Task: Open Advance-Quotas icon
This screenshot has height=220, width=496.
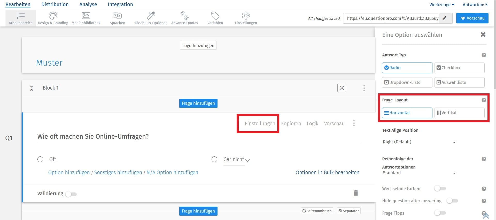Action: pyautogui.click(x=184, y=16)
